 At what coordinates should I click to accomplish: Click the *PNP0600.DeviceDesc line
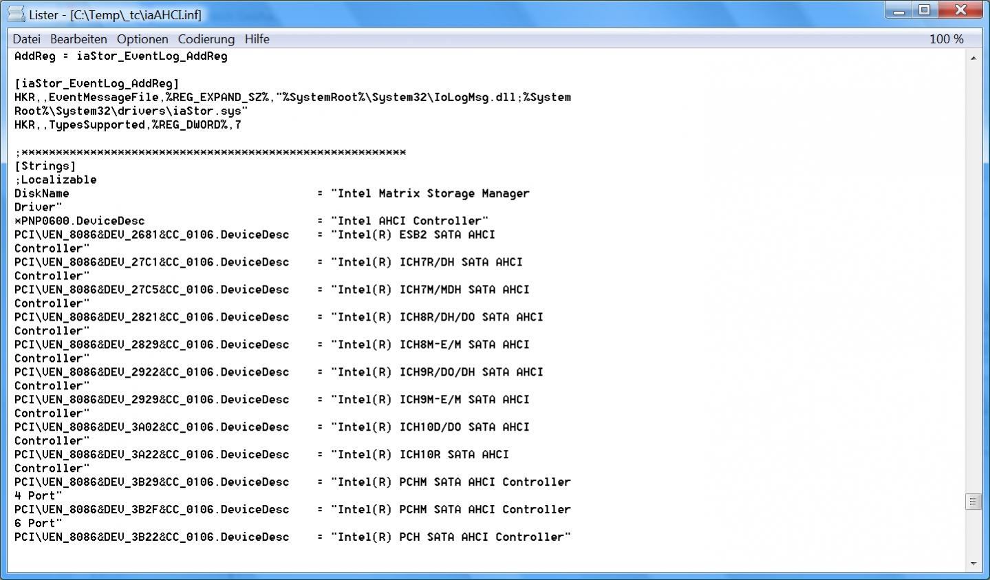[x=252, y=221]
